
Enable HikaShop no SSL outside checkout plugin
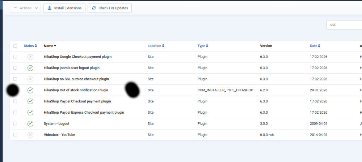click(x=30, y=79)
